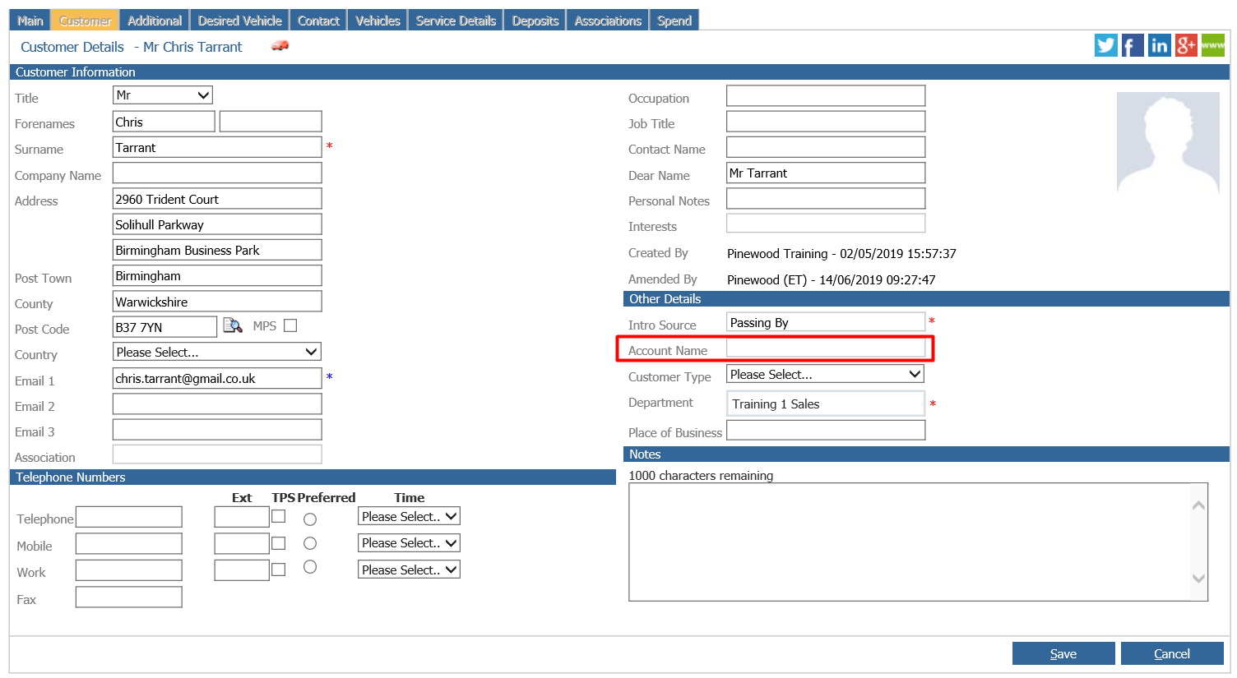The width and height of the screenshot is (1237, 678).
Task: Open the Twitter social icon
Action: tap(1105, 45)
